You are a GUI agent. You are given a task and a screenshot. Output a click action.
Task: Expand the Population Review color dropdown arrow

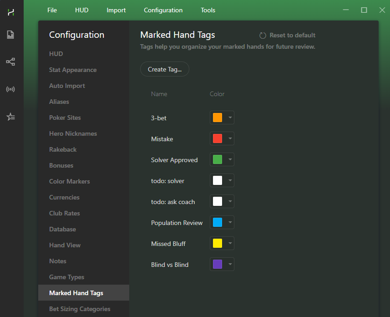[x=230, y=222]
